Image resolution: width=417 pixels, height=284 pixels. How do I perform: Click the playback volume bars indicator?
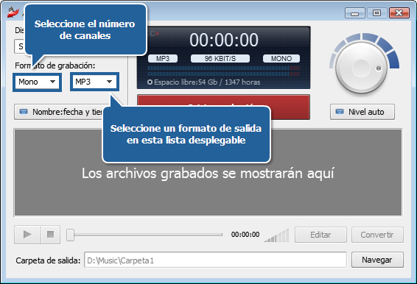click(x=276, y=235)
